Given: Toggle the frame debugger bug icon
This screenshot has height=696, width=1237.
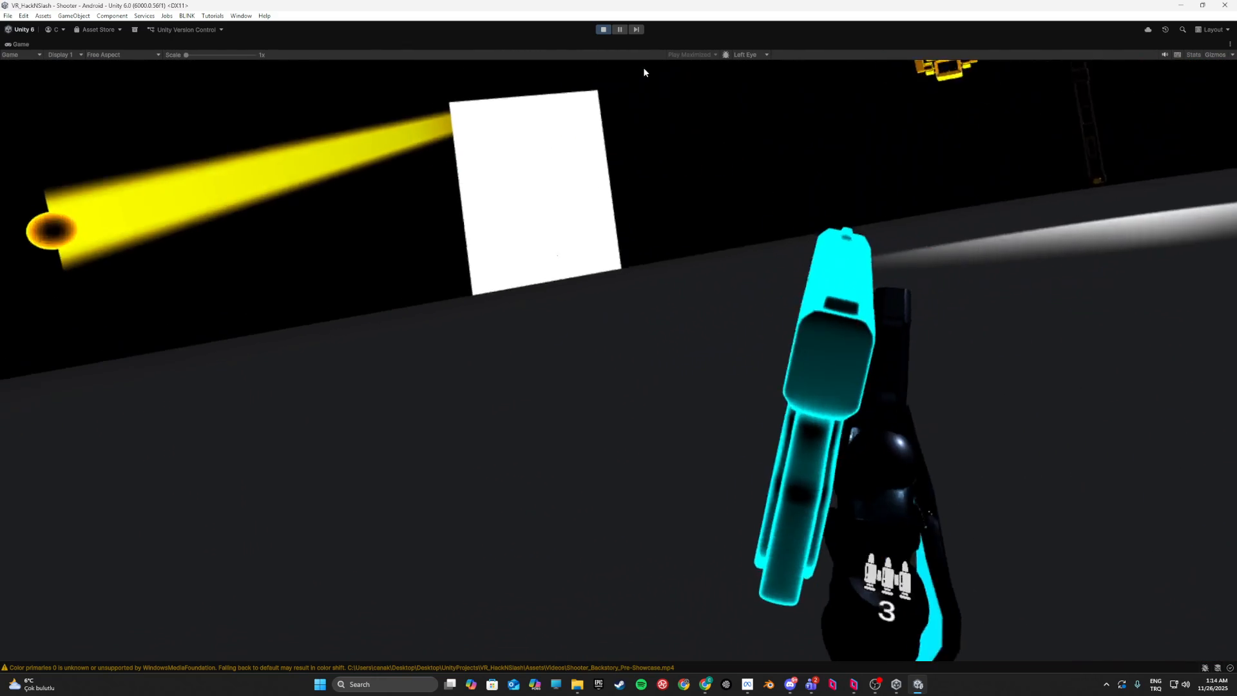Looking at the screenshot, I should pyautogui.click(x=726, y=55).
